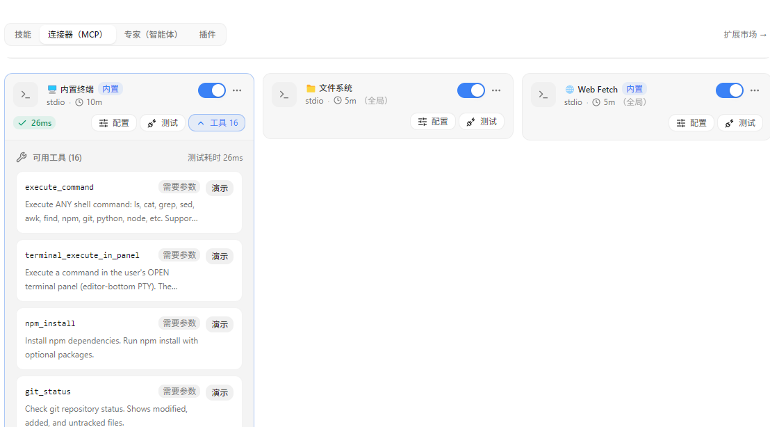Open the 插件 tab
This screenshot has height=427, width=770.
click(x=207, y=34)
